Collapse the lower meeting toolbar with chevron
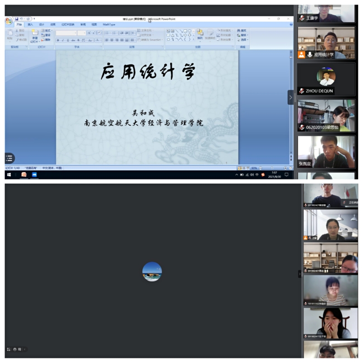This screenshot has width=362, height=362. 25,349
